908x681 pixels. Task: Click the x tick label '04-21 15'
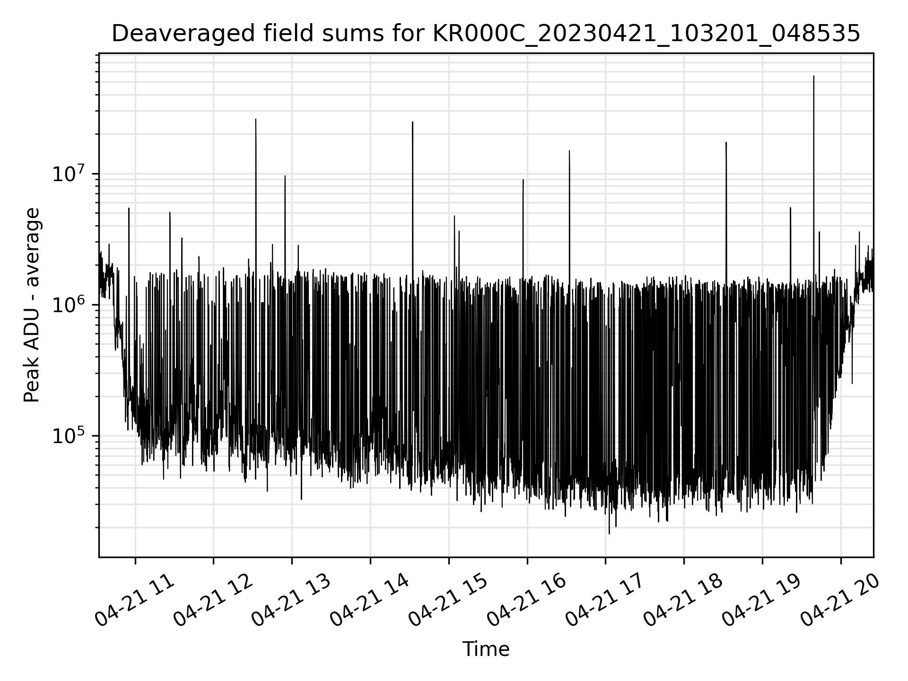(449, 601)
